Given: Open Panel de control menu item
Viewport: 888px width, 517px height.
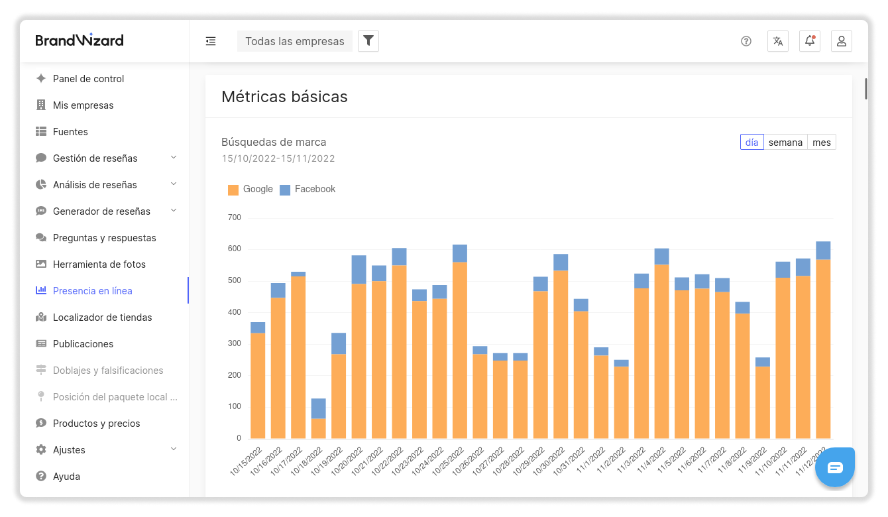Looking at the screenshot, I should [88, 79].
